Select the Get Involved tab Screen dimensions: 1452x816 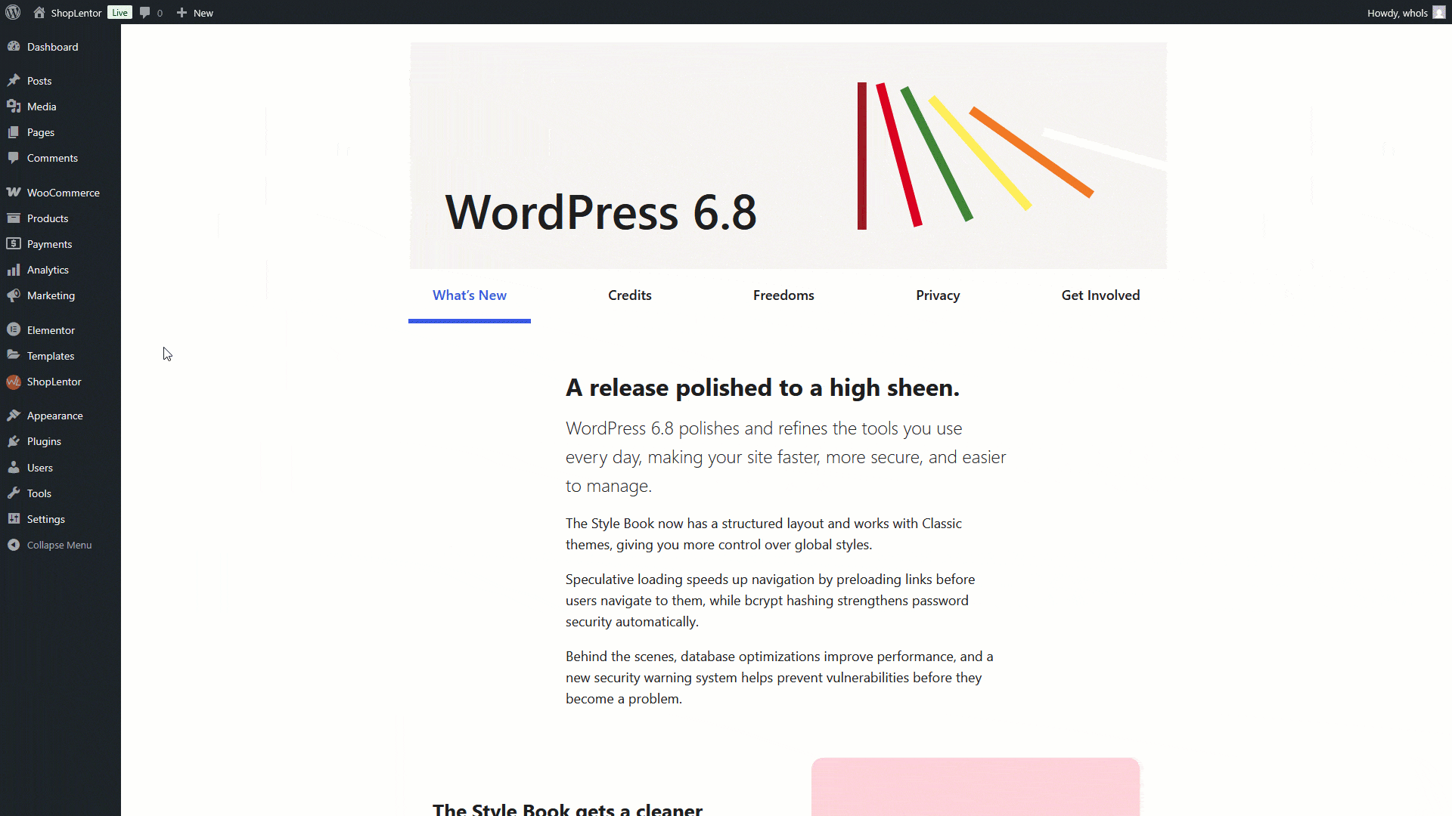click(x=1100, y=295)
